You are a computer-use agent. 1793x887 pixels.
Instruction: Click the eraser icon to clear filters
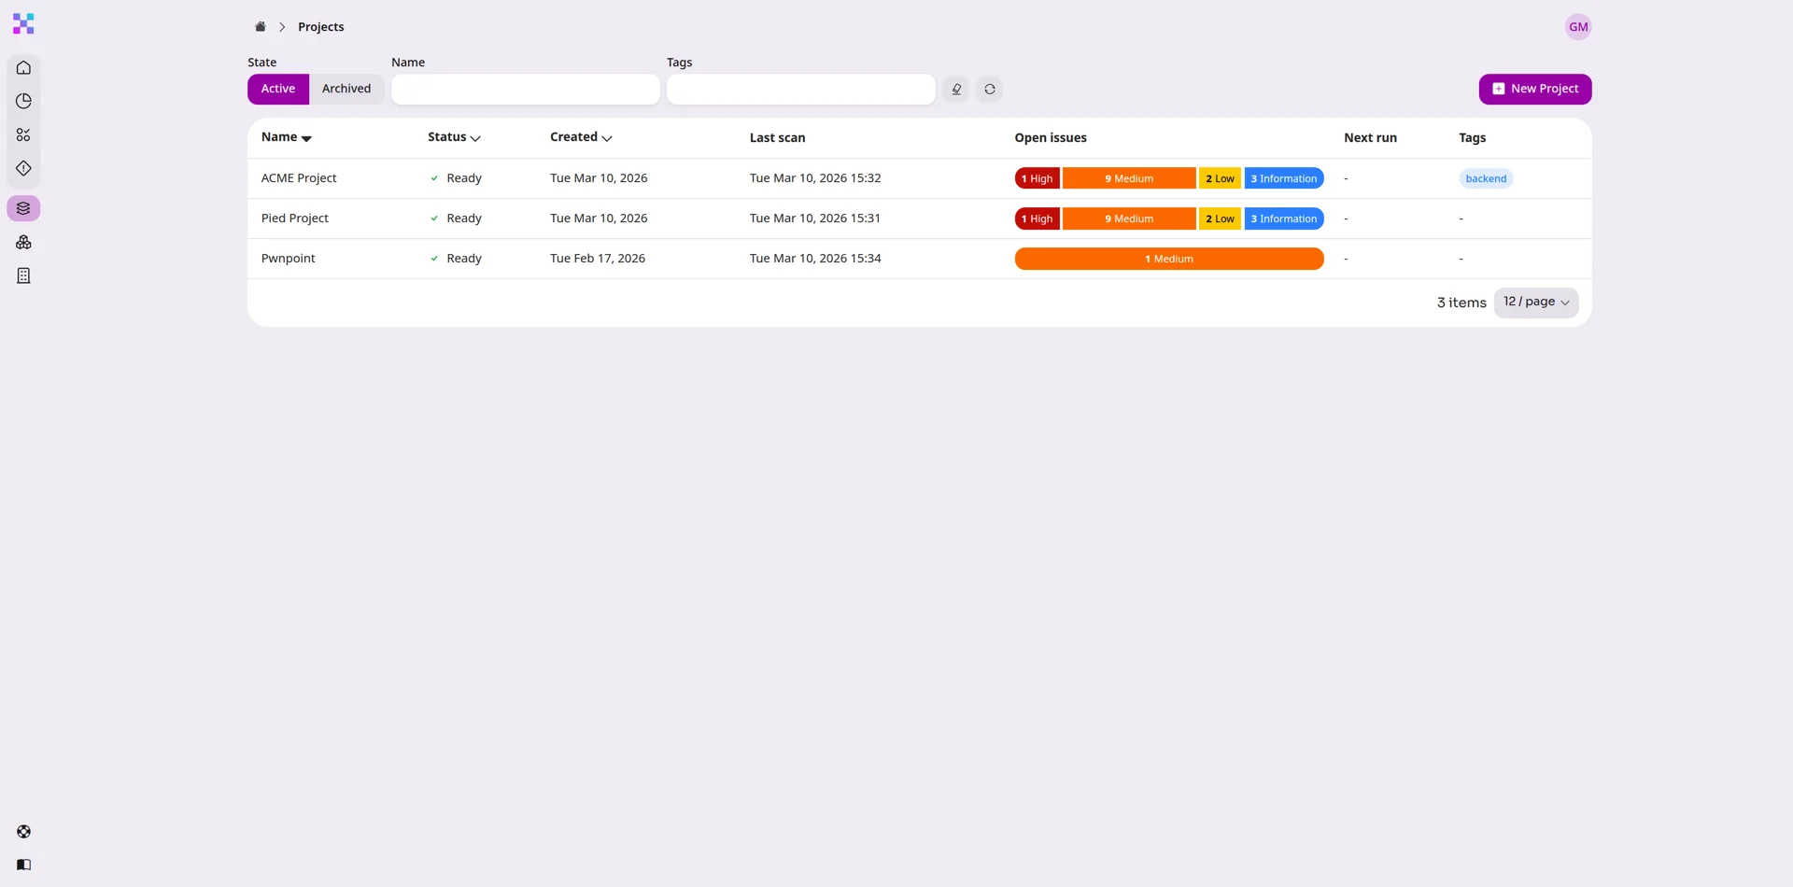tap(955, 89)
